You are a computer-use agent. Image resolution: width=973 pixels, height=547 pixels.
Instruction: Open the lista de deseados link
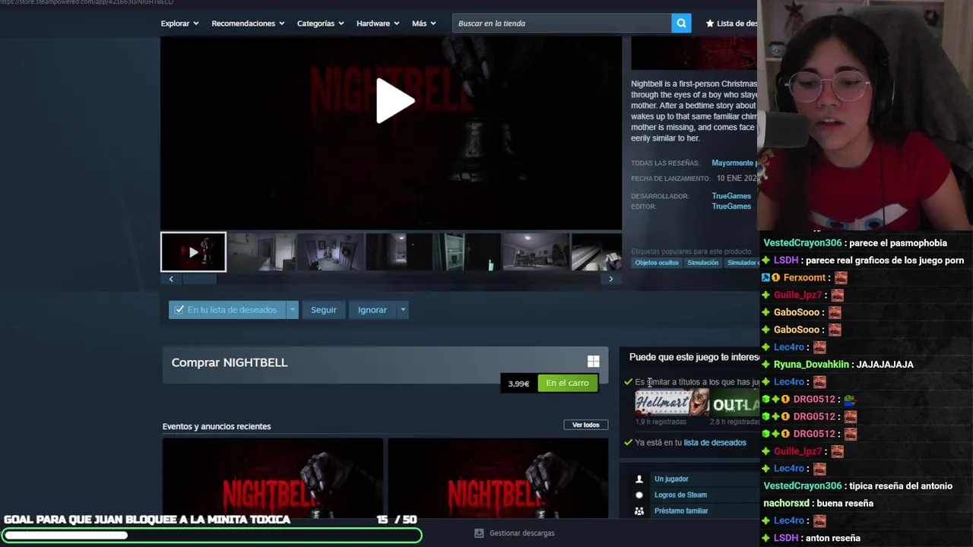point(715,443)
